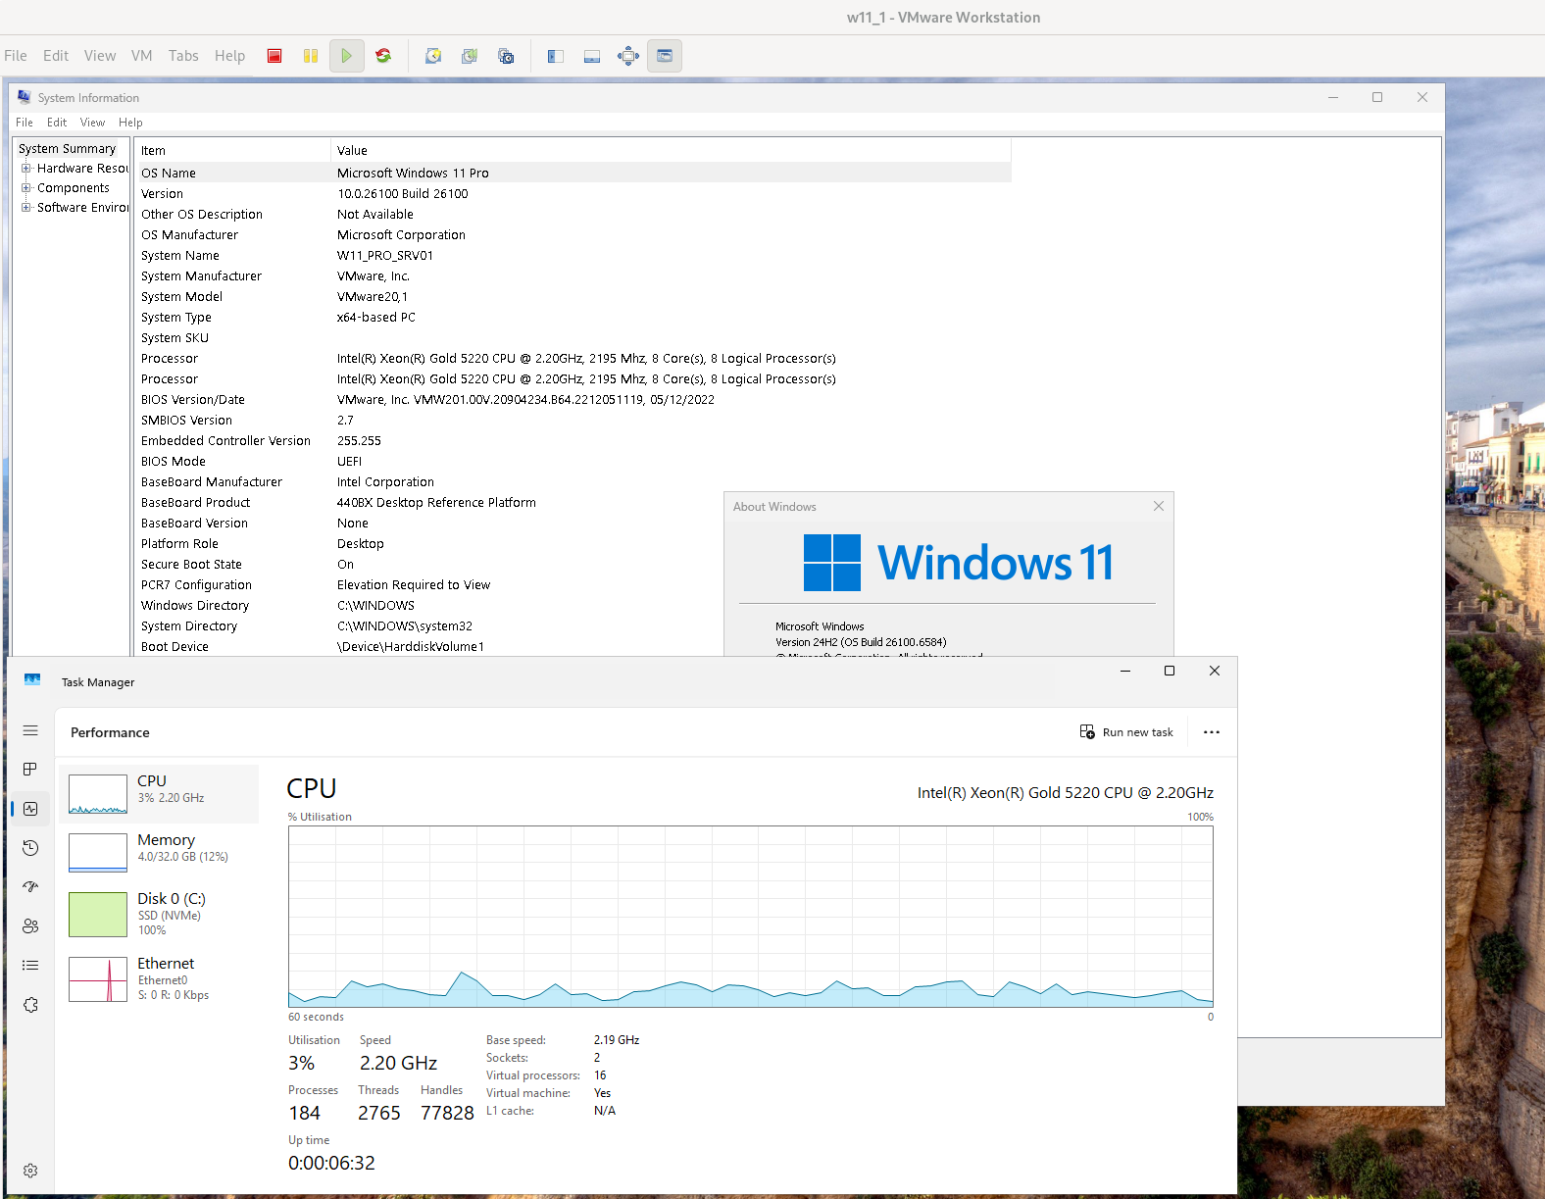Open Startup apps in Task Manager sidebar
The height and width of the screenshot is (1199, 1545).
pyautogui.click(x=30, y=887)
